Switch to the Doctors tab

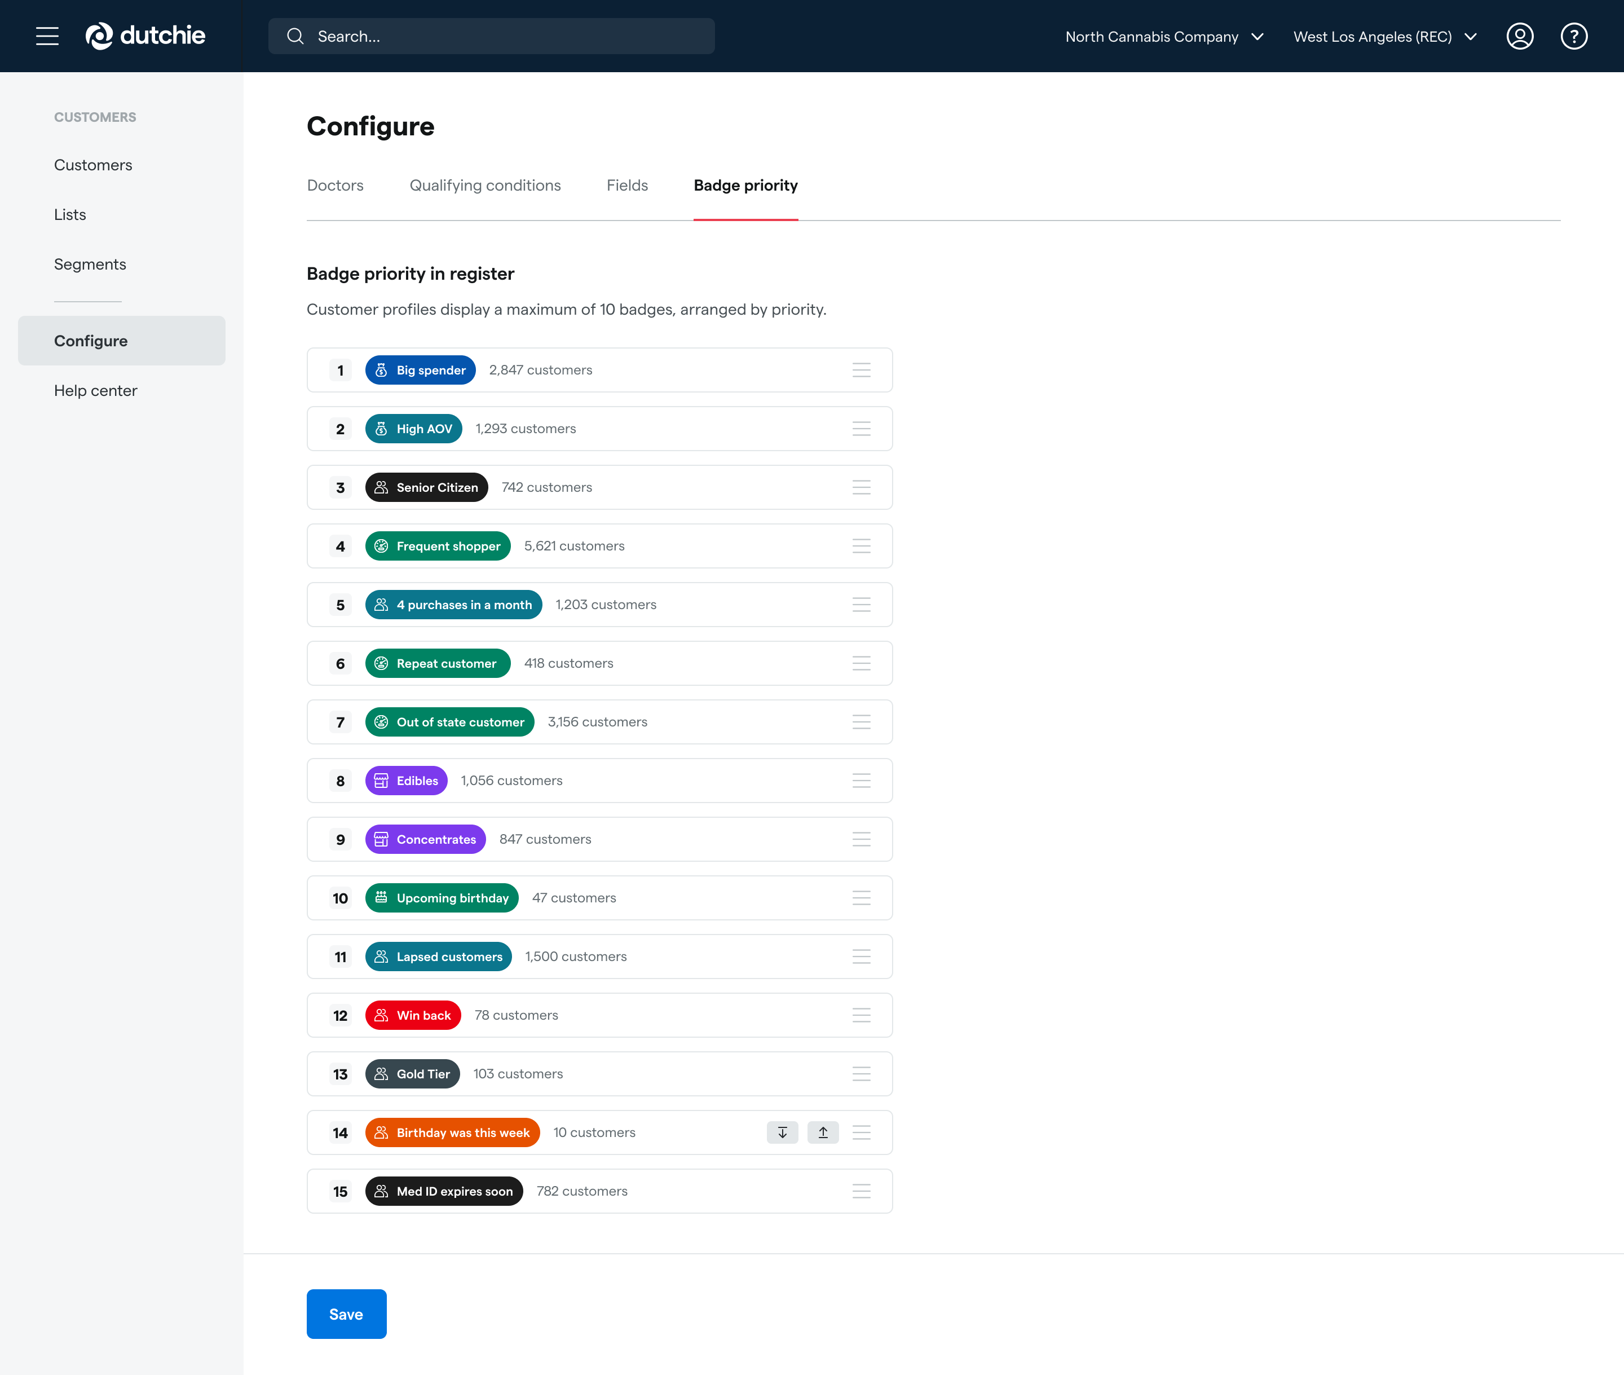coord(335,186)
